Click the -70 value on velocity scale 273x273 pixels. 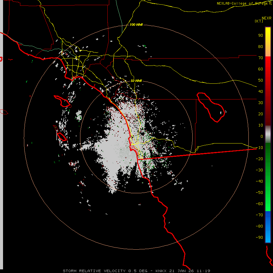click(x=259, y=215)
